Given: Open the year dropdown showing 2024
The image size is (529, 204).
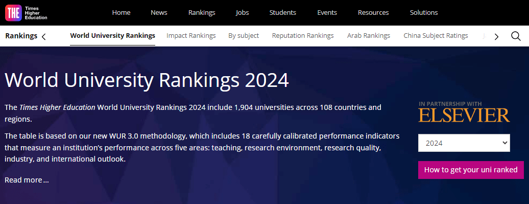Looking at the screenshot, I should [464, 143].
